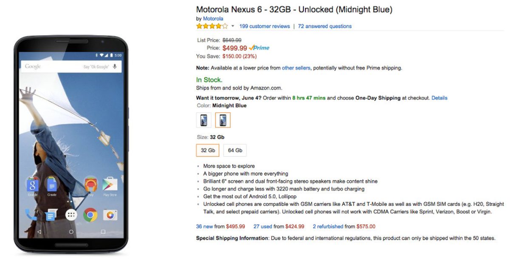Select the 64 Gb size option

tap(235, 151)
